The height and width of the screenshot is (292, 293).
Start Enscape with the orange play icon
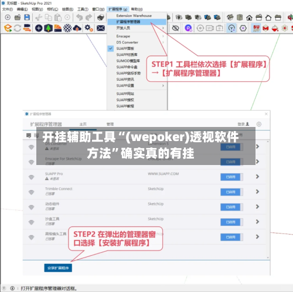pos(8,28)
